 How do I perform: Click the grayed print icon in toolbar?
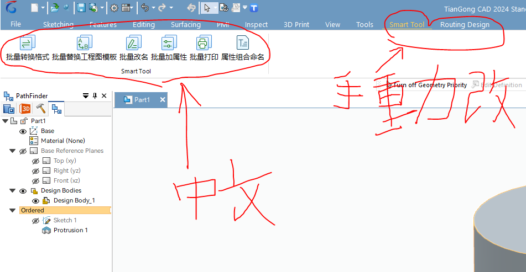pos(236,8)
